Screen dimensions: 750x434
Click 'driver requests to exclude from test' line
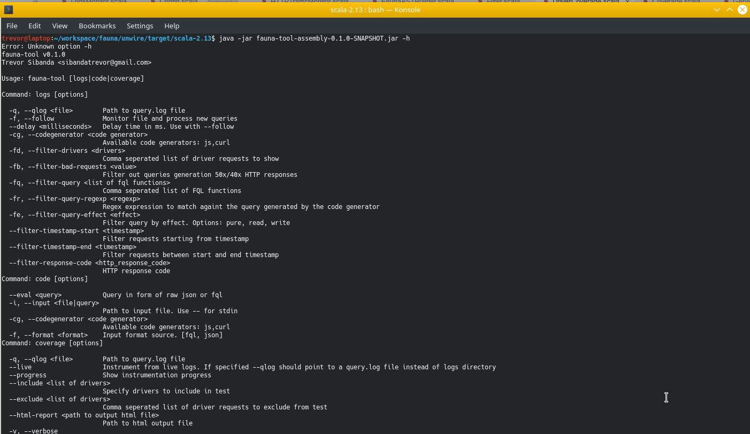[x=215, y=407]
